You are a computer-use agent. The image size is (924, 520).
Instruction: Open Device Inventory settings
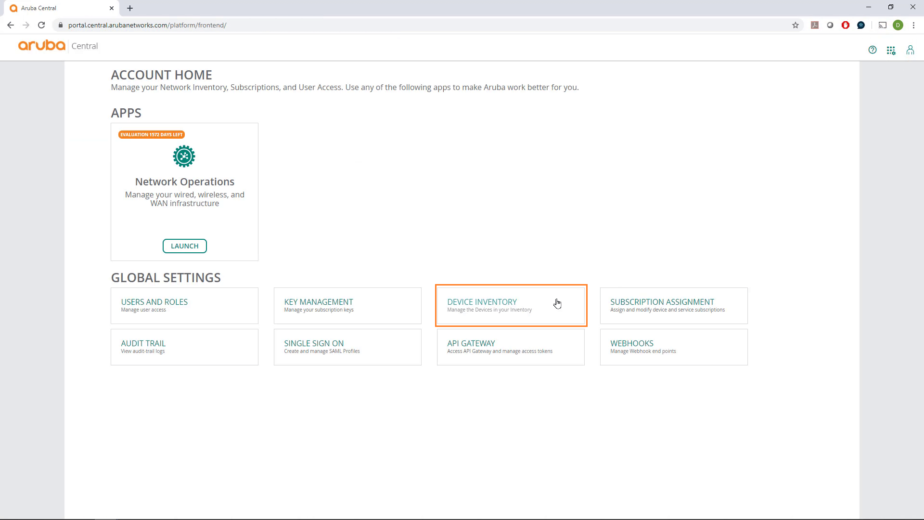(x=511, y=305)
